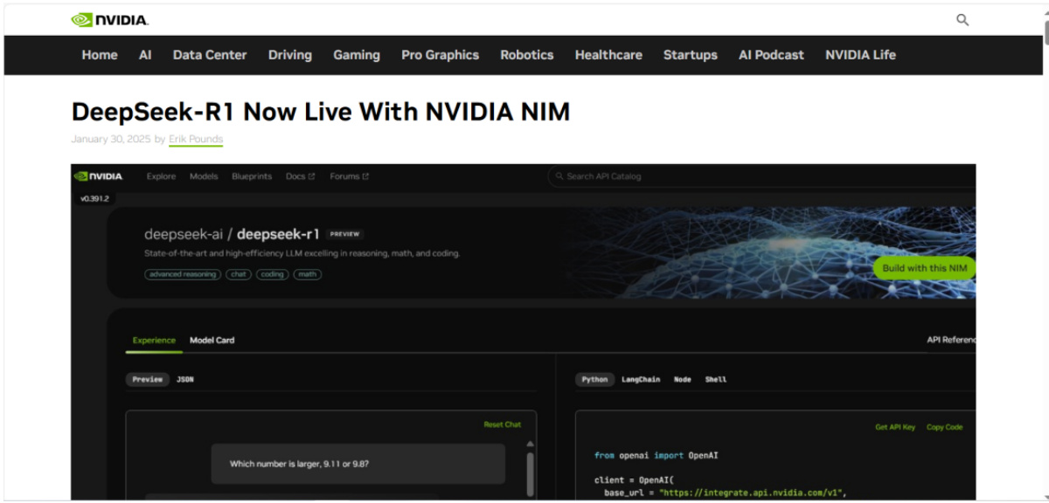The width and height of the screenshot is (1049, 503).
Task: Click the model description text State-of-the-art
Action: (x=302, y=254)
